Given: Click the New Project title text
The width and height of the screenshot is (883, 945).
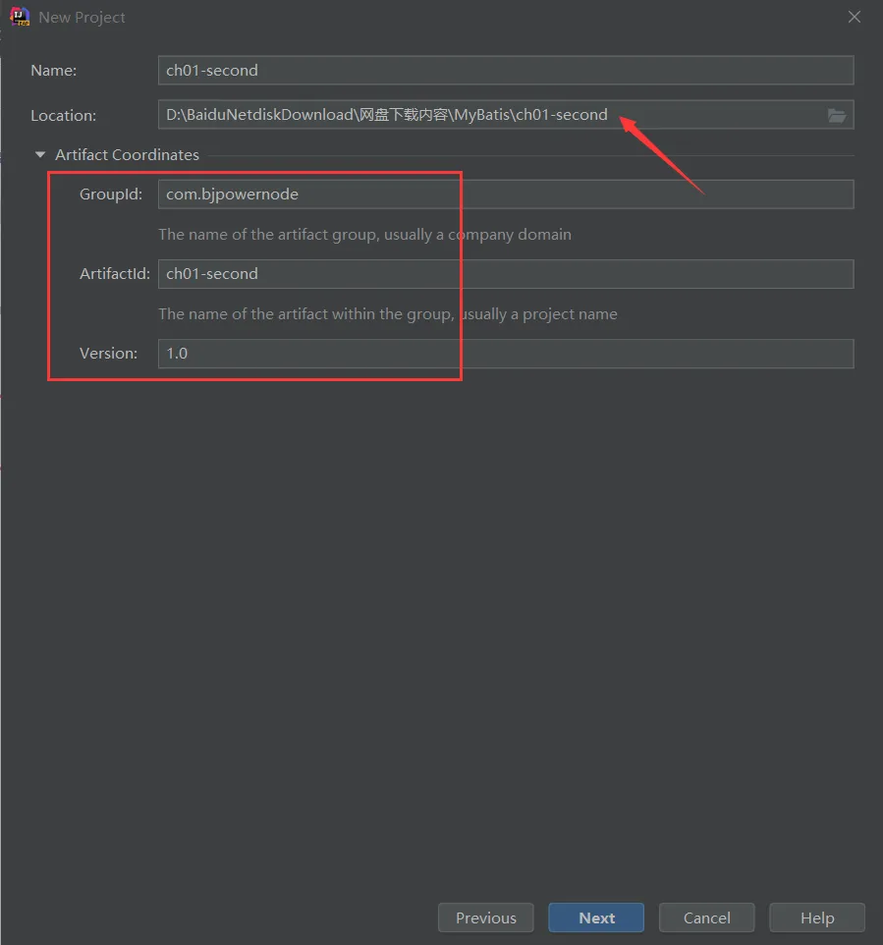Looking at the screenshot, I should point(82,18).
